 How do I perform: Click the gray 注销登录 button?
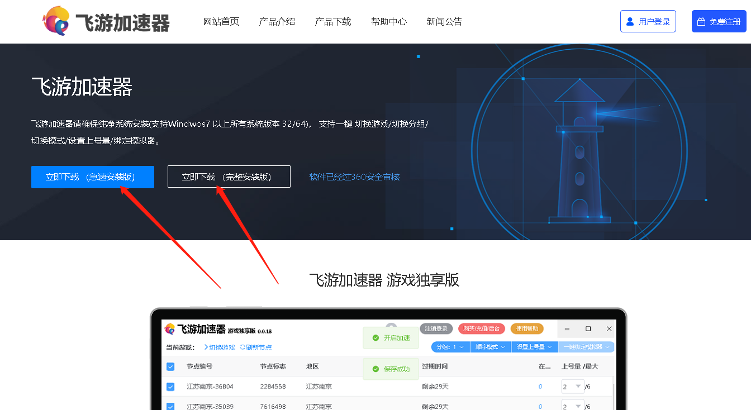pyautogui.click(x=436, y=328)
